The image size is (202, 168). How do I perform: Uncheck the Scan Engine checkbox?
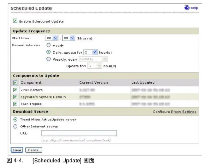coord(15,104)
